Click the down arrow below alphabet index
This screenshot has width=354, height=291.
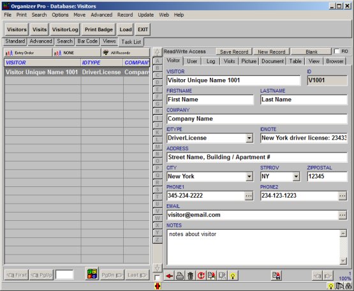(158, 268)
